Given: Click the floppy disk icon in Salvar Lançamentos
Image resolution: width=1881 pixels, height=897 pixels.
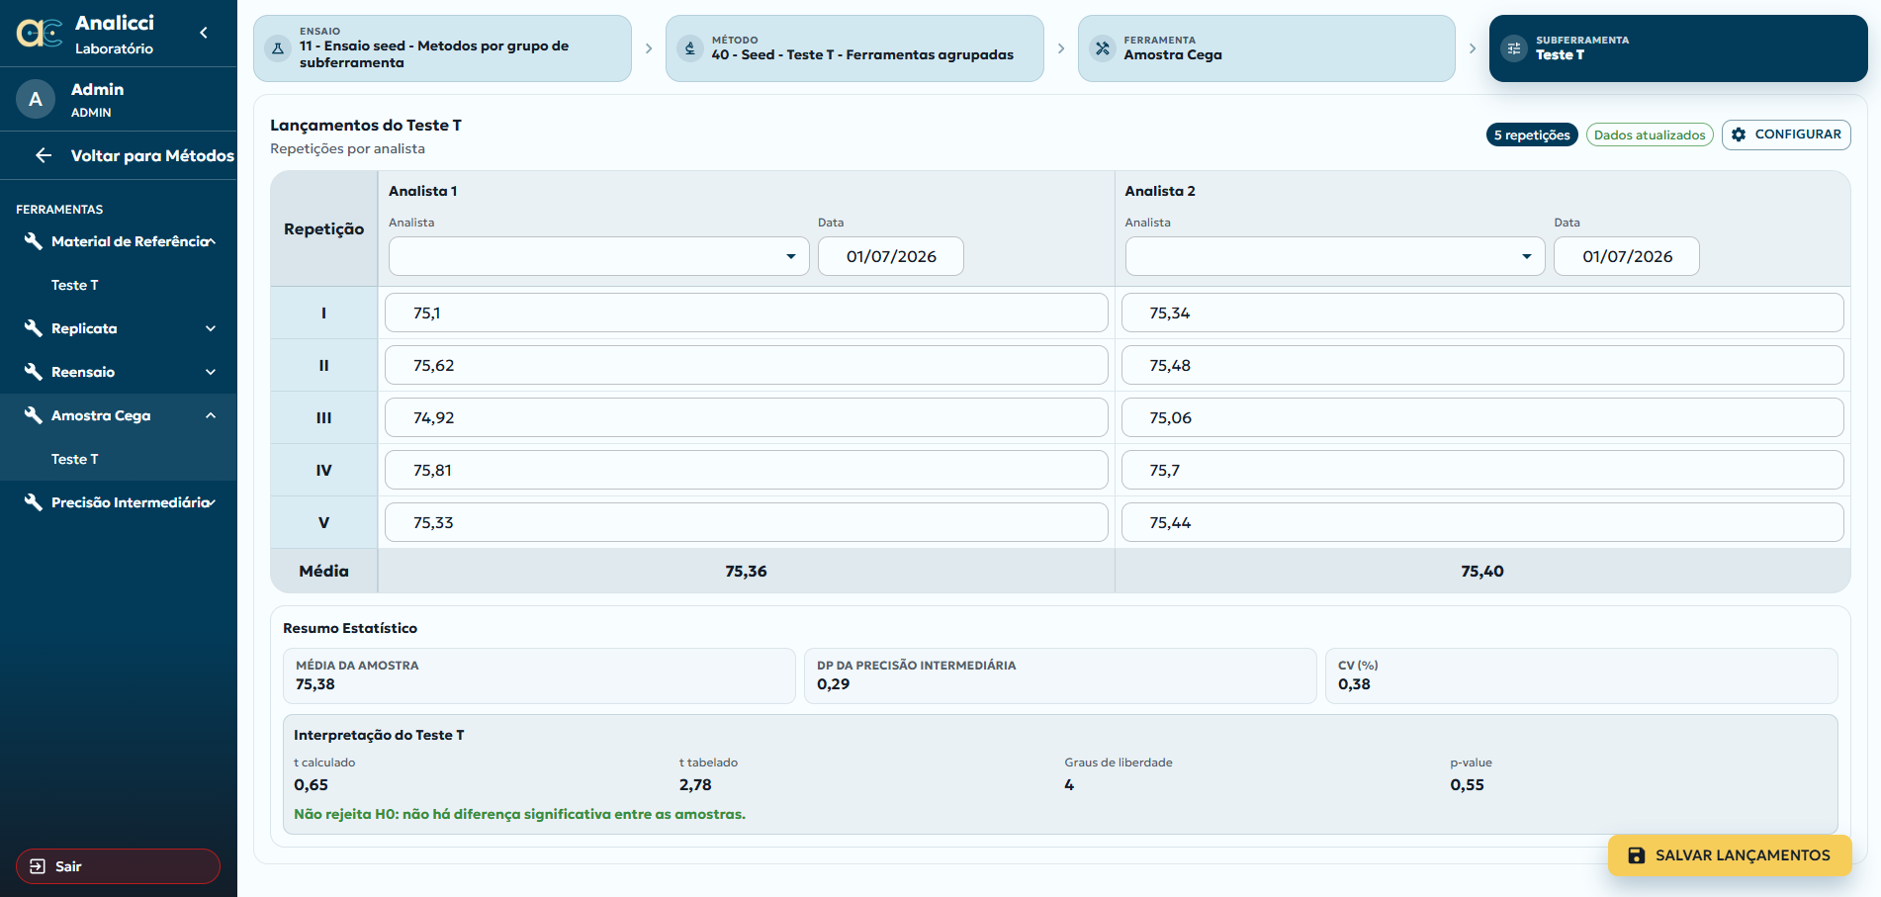Looking at the screenshot, I should click(x=1637, y=855).
